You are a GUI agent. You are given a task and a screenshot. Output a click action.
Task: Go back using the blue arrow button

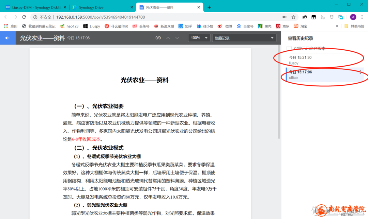tap(7, 38)
